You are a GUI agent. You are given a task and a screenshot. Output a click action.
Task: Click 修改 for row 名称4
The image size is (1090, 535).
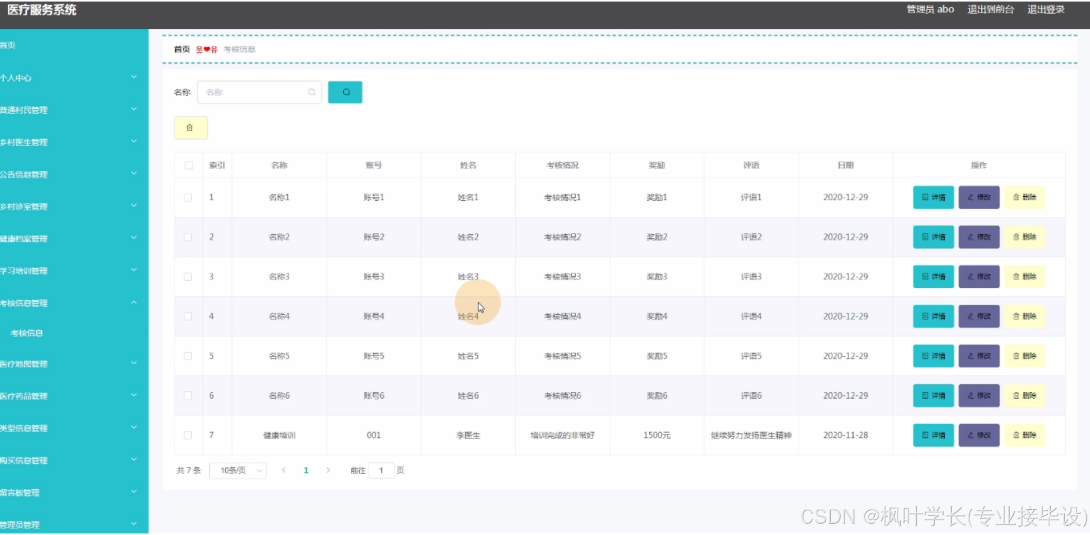pos(979,316)
